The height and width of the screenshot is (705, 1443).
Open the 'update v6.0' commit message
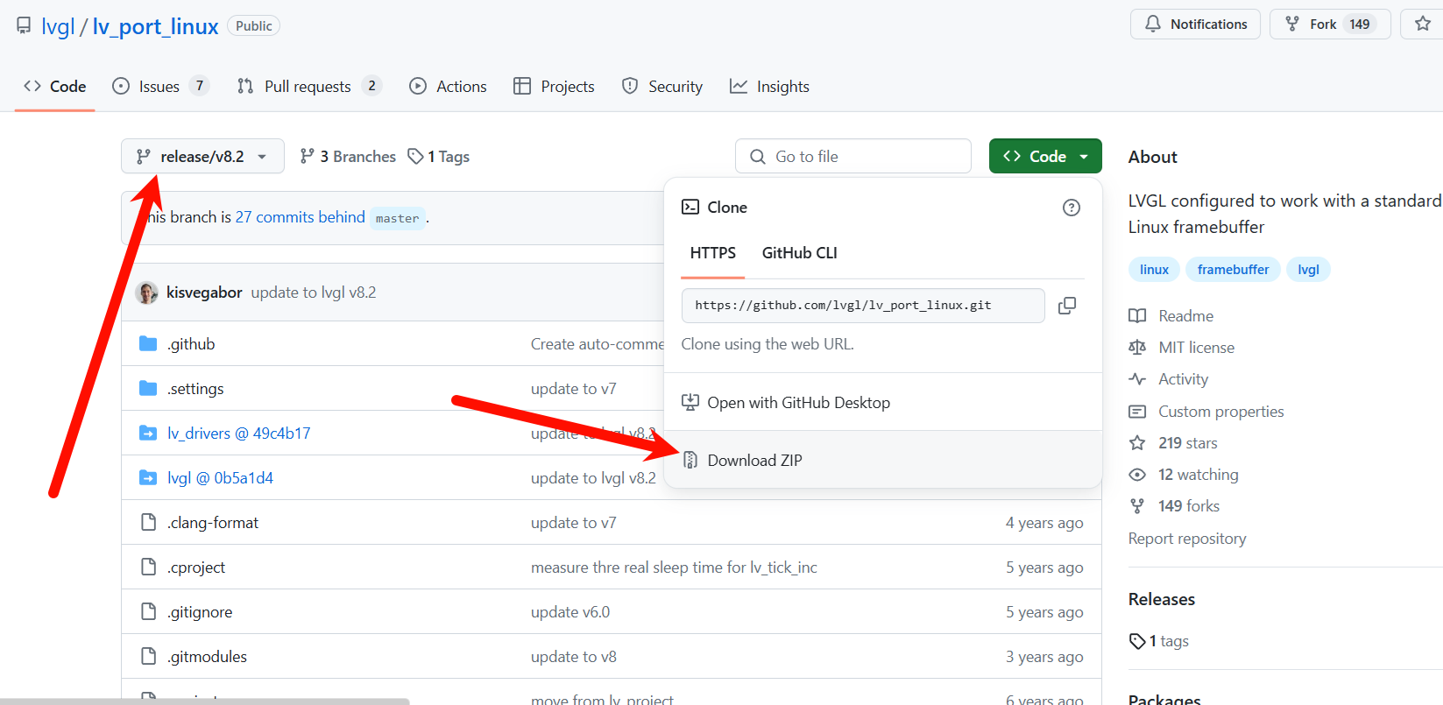point(570,612)
